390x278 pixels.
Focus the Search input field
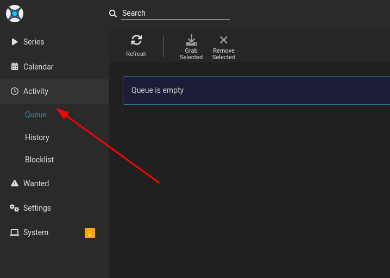click(x=175, y=13)
